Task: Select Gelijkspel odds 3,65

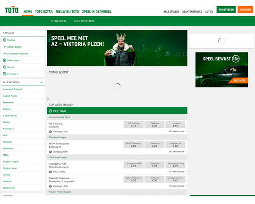Action: [154, 165]
